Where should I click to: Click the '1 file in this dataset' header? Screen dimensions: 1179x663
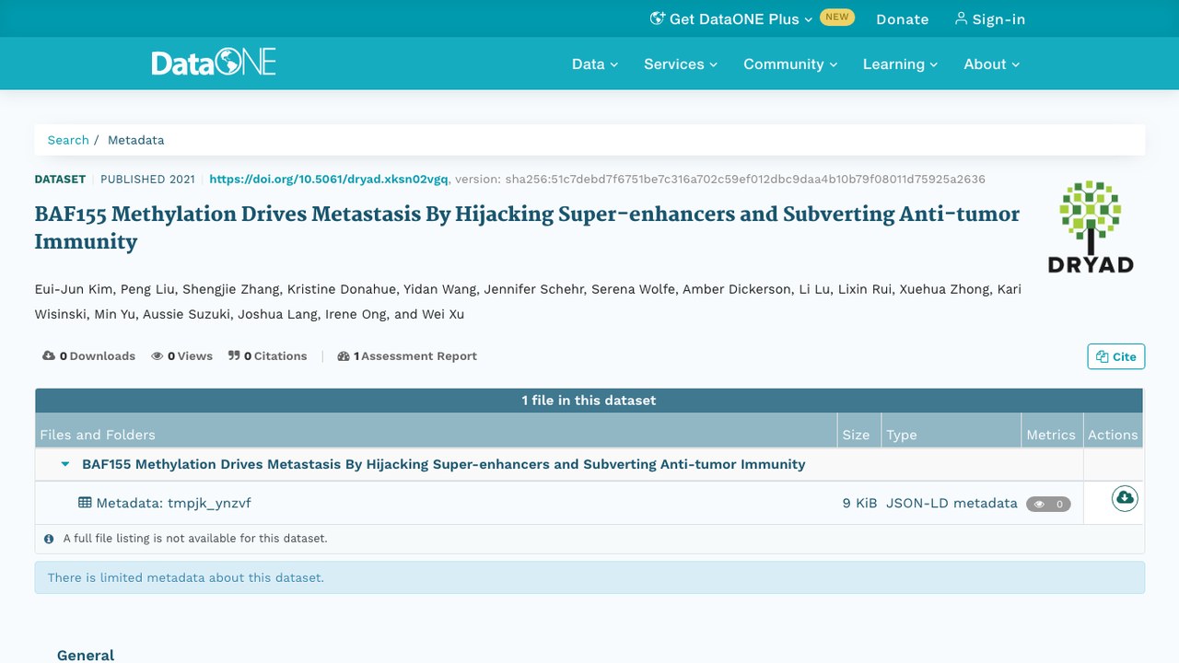point(589,401)
